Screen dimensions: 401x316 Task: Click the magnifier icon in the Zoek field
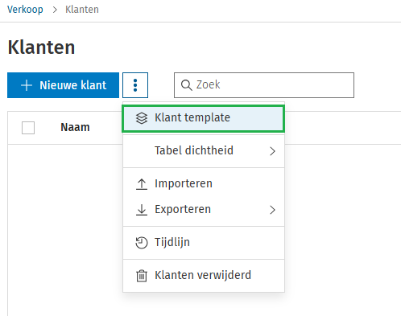coord(186,85)
